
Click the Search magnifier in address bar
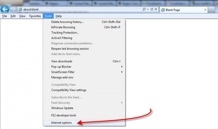click(x=144, y=9)
